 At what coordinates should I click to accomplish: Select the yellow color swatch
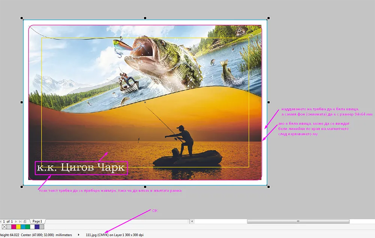18,227
